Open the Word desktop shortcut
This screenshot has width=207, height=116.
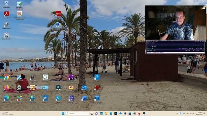coord(84,98)
